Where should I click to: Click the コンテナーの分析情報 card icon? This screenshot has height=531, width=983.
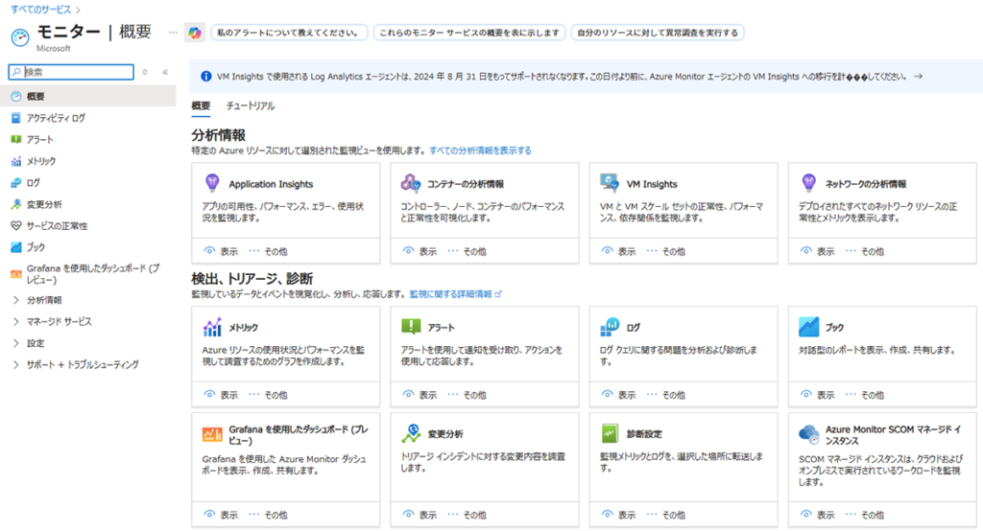(x=411, y=183)
